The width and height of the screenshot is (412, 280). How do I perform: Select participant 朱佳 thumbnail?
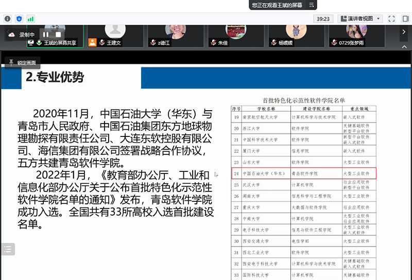tap(236, 36)
